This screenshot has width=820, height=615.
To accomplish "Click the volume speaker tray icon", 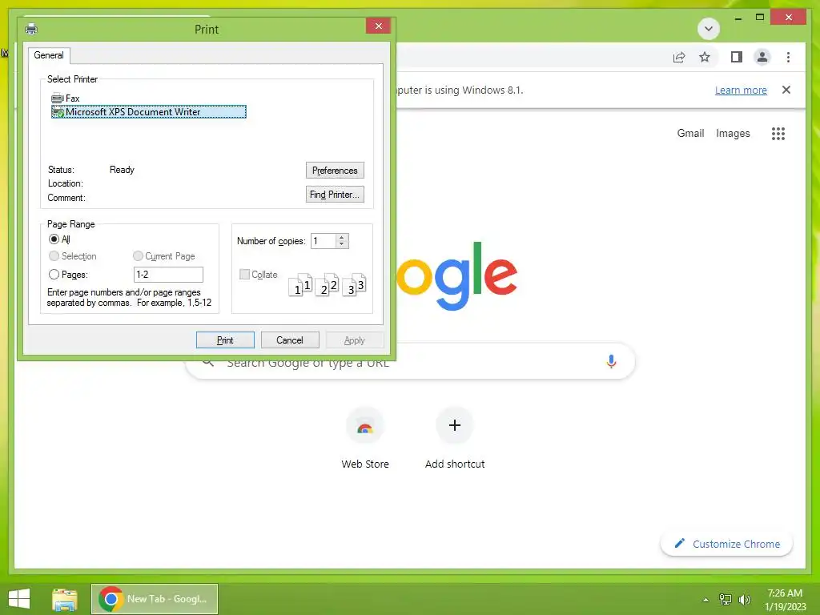I will (x=745, y=600).
